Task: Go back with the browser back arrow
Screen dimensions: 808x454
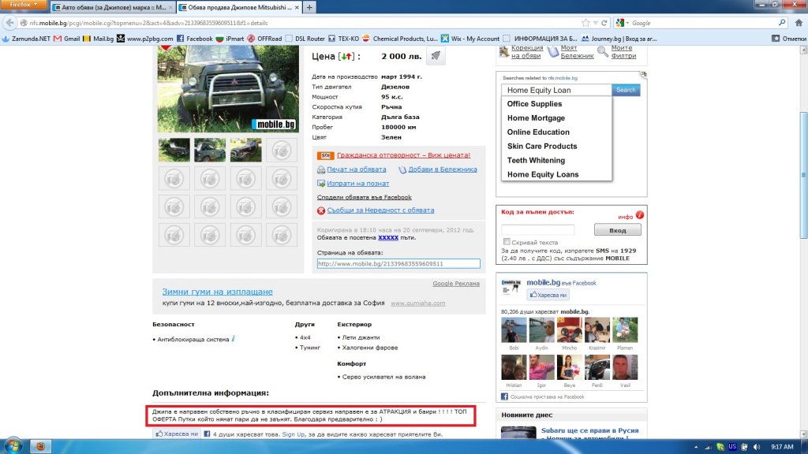Action: 9,23
